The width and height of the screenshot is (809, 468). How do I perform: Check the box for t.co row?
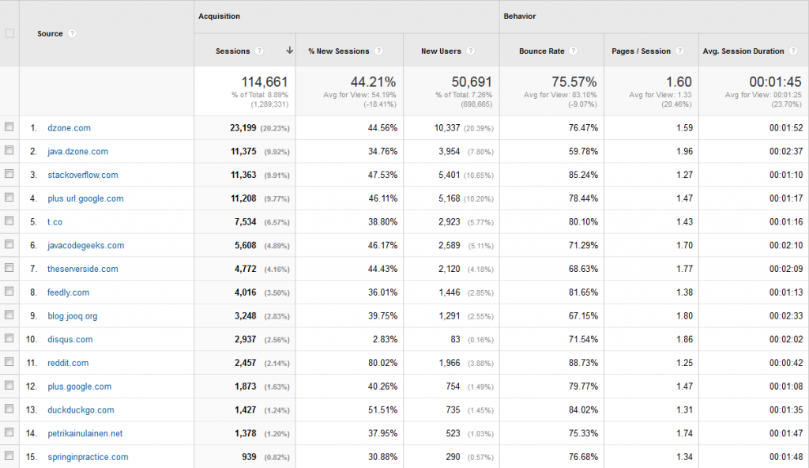(9, 221)
